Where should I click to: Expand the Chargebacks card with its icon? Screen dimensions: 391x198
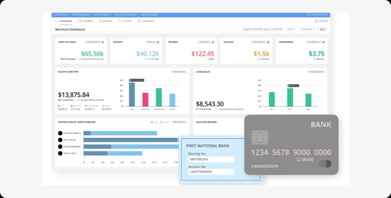323,42
